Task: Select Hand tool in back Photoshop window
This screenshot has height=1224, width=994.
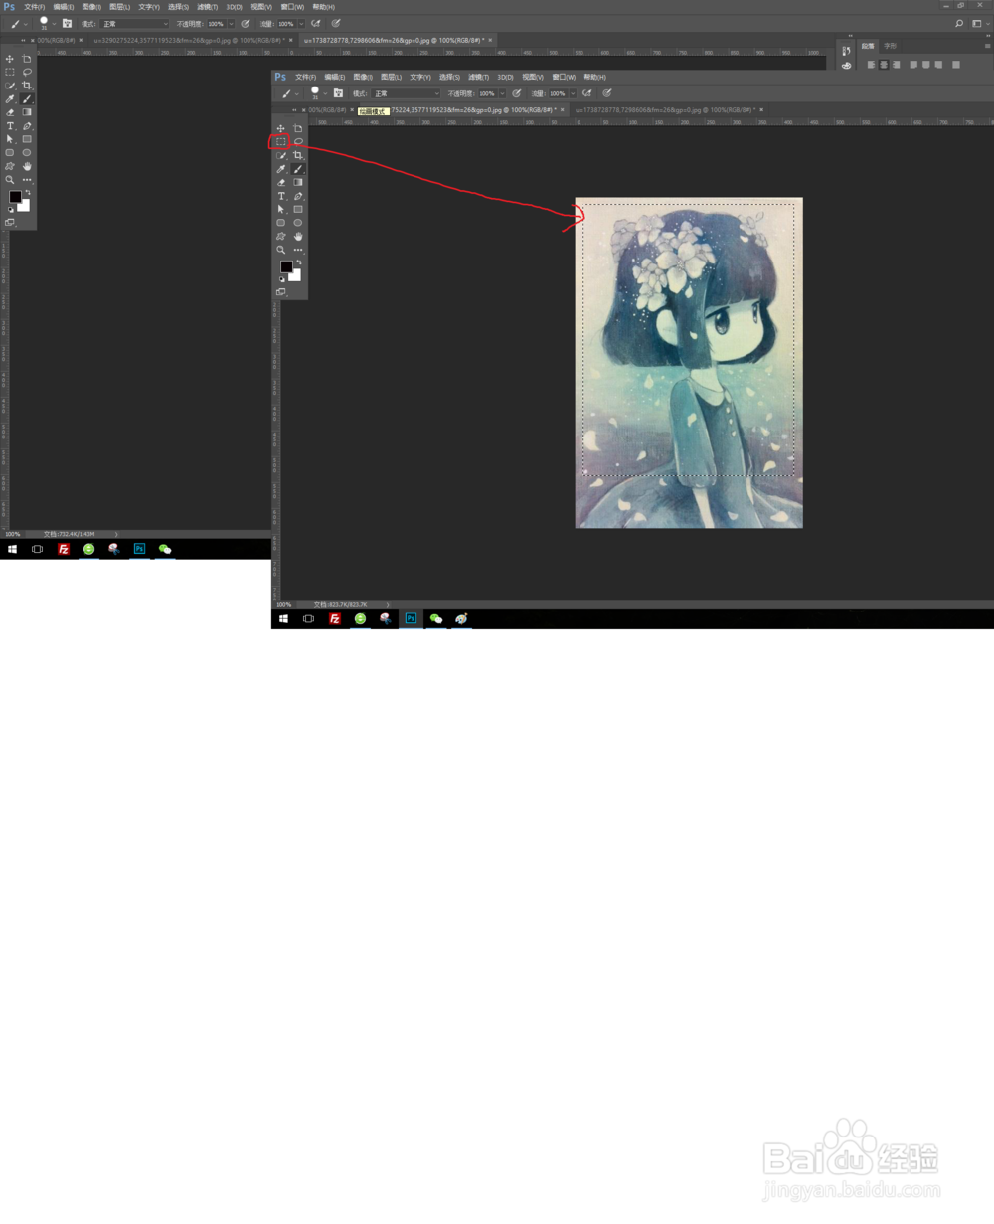Action: [27, 166]
